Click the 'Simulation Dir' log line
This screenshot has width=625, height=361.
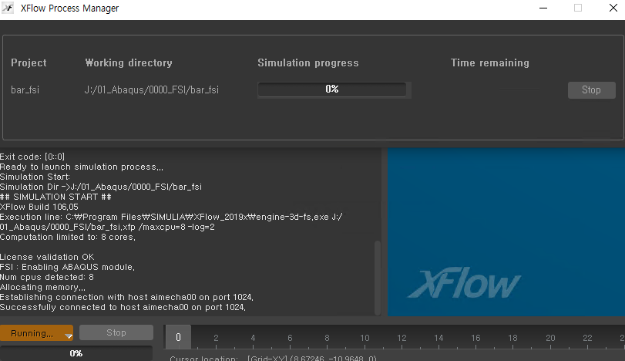101,187
